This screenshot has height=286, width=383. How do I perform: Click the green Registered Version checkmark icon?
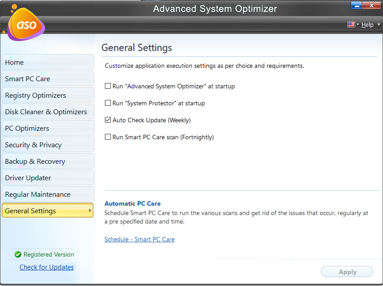tap(18, 254)
